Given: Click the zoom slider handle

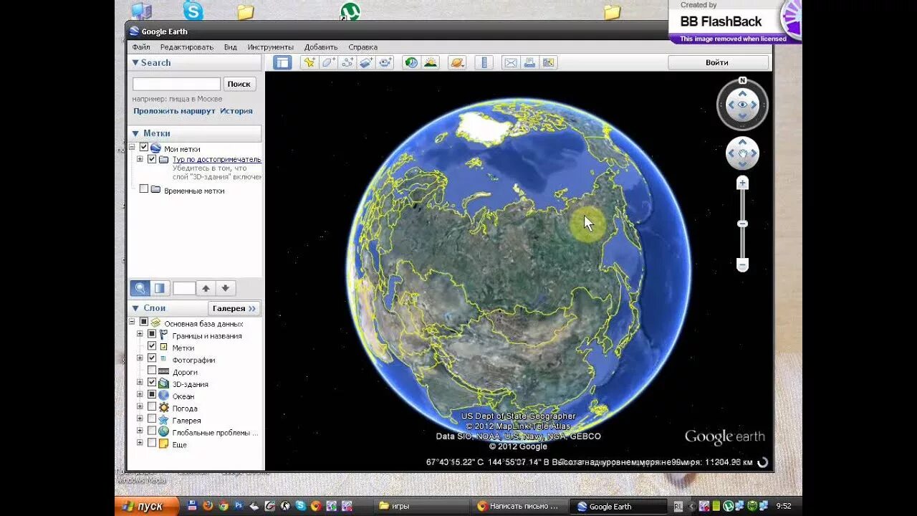Looking at the screenshot, I should click(742, 224).
